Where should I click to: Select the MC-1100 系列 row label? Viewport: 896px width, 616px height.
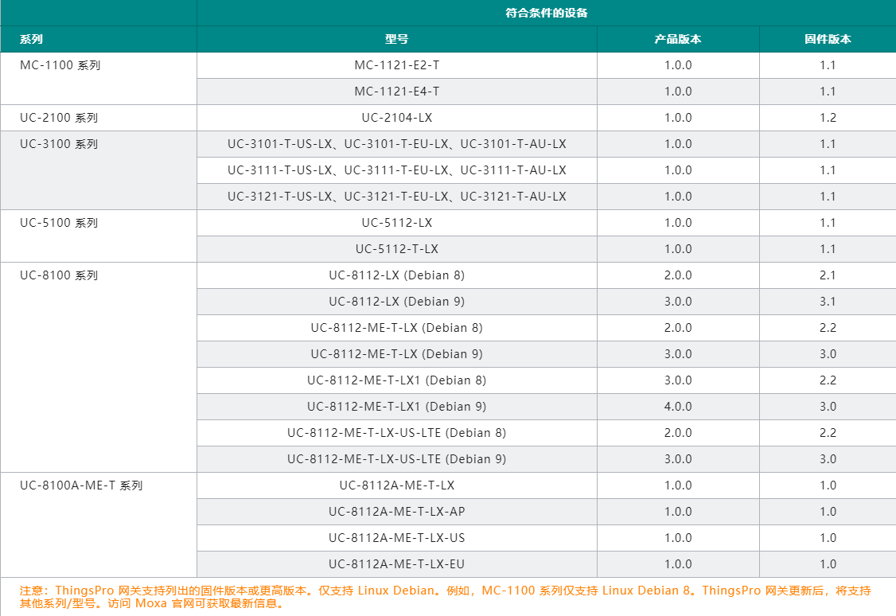coord(60,65)
